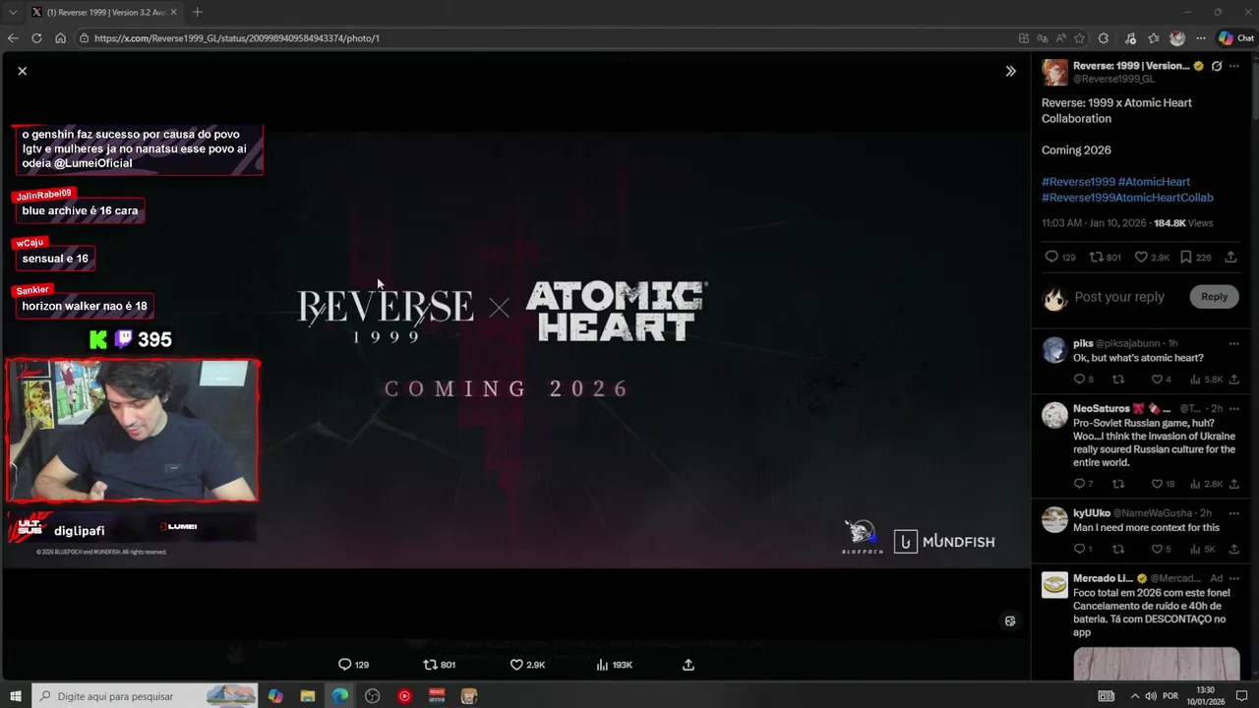Image resolution: width=1259 pixels, height=708 pixels.
Task: Open the #Reverse1999AtomicHeartCollab hashtag
Action: [x=1127, y=198]
